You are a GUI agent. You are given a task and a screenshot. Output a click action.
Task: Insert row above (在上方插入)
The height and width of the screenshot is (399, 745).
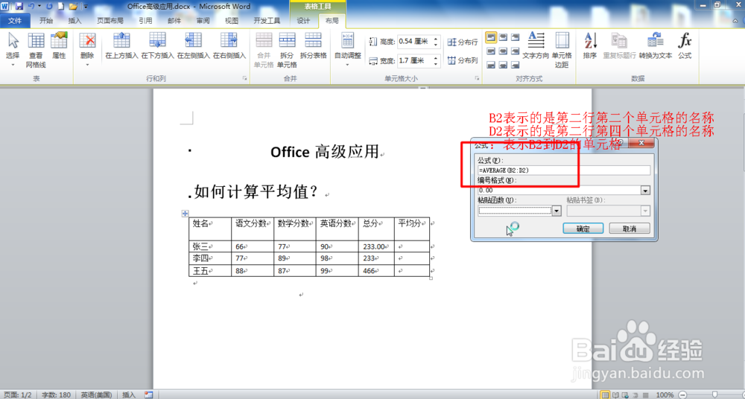tap(121, 45)
